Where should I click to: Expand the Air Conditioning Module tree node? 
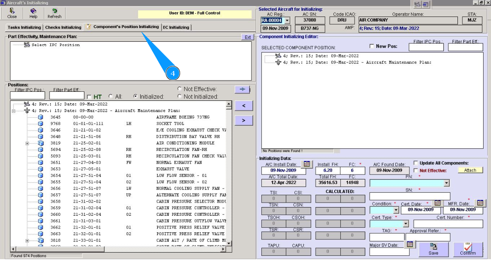pyautogui.click(x=27, y=143)
